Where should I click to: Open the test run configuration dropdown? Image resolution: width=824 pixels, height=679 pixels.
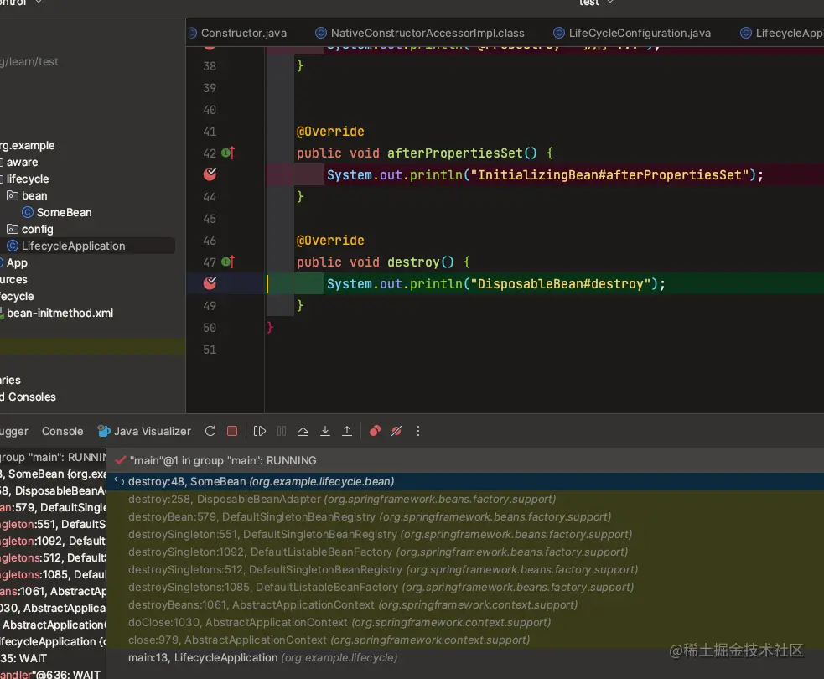pyautogui.click(x=597, y=3)
